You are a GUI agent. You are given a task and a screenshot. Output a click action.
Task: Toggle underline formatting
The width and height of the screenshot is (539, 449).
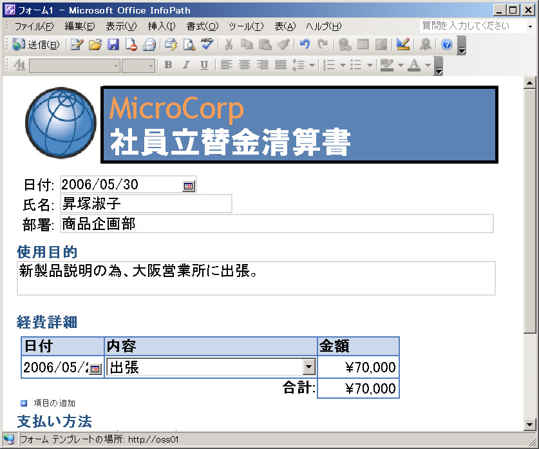coord(204,64)
